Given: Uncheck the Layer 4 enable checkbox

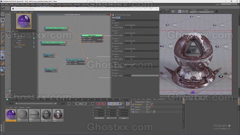Looking at the screenshot, I should click(124, 54).
